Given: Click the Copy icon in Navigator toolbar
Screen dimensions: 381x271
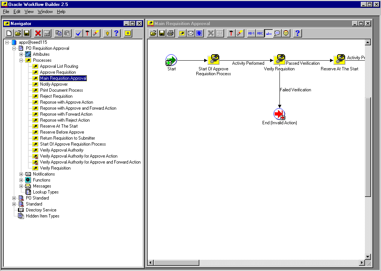Looking at the screenshot, I should [58, 33].
